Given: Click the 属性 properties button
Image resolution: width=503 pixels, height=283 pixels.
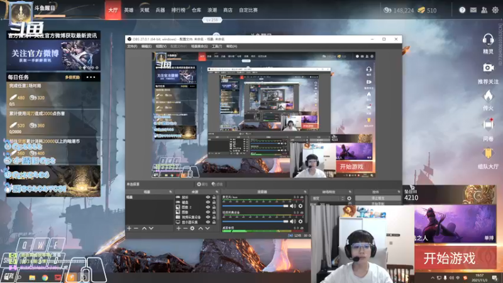Looking at the screenshot, I should point(202,184).
